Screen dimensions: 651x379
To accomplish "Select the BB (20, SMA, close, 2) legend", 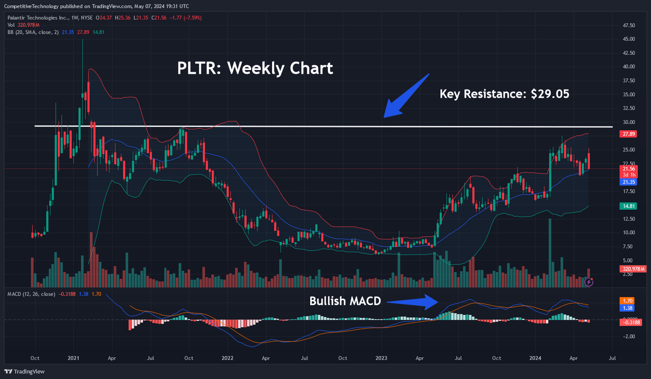I will pyautogui.click(x=32, y=32).
